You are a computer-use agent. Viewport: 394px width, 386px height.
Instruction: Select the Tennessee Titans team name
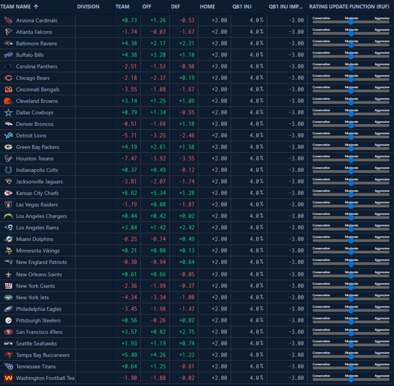(36, 367)
